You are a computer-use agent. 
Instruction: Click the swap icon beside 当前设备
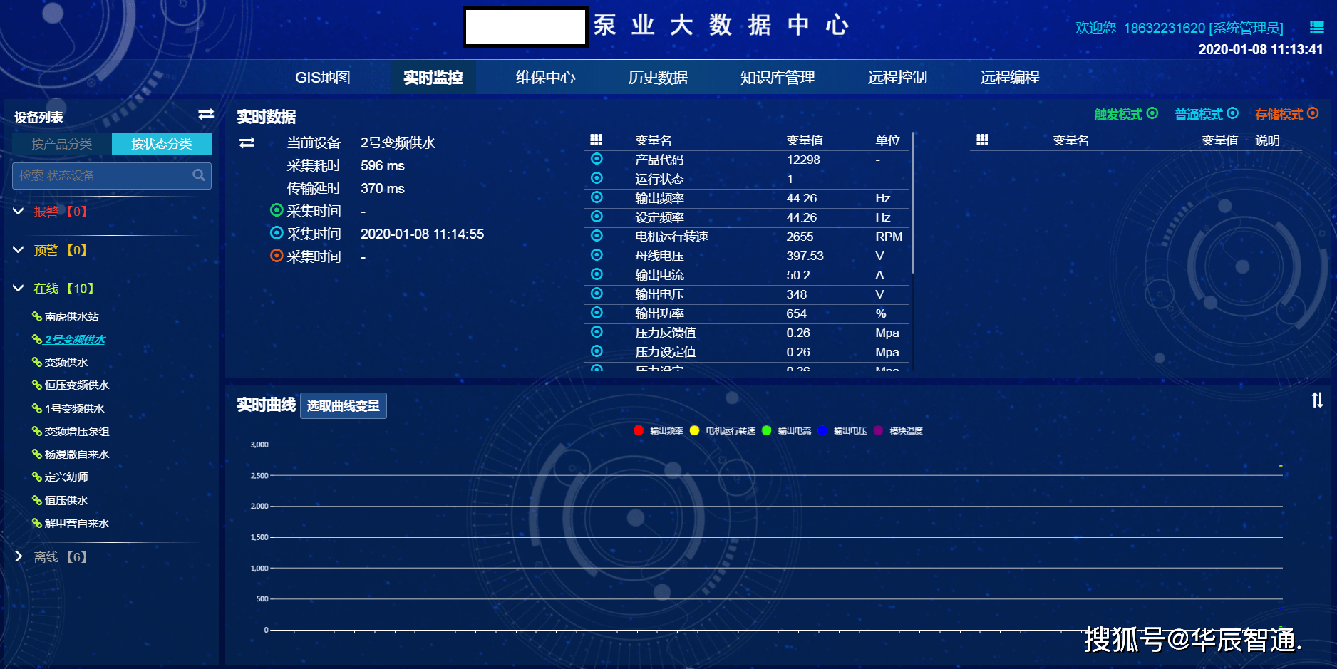tap(247, 142)
